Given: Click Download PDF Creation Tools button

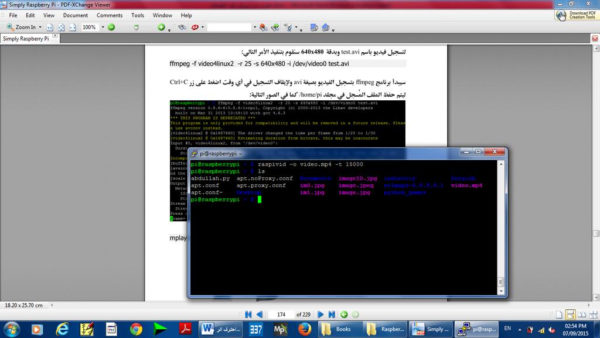Looking at the screenshot, I should (x=577, y=15).
